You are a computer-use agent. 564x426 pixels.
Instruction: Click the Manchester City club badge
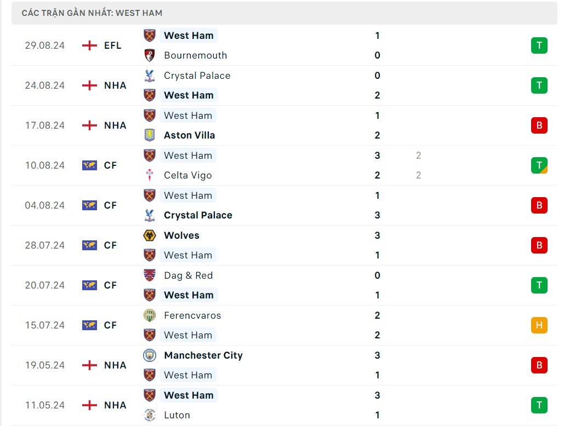point(149,355)
